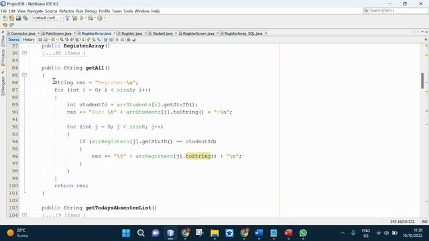
Task: Open the Profile Project dropdown arrow
Action: [105, 18]
